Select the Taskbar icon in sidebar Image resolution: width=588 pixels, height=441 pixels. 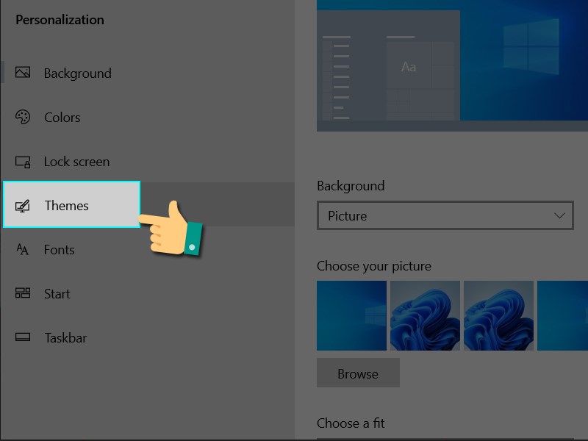tap(24, 337)
